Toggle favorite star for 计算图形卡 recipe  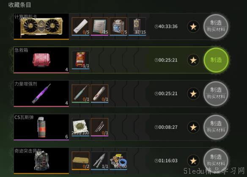pyautogui.click(x=193, y=27)
